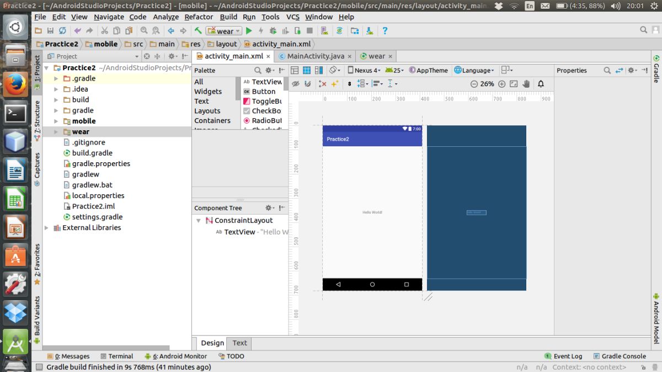This screenshot has width=662, height=372.
Task: Select the Pan hand tool
Action: 526,84
